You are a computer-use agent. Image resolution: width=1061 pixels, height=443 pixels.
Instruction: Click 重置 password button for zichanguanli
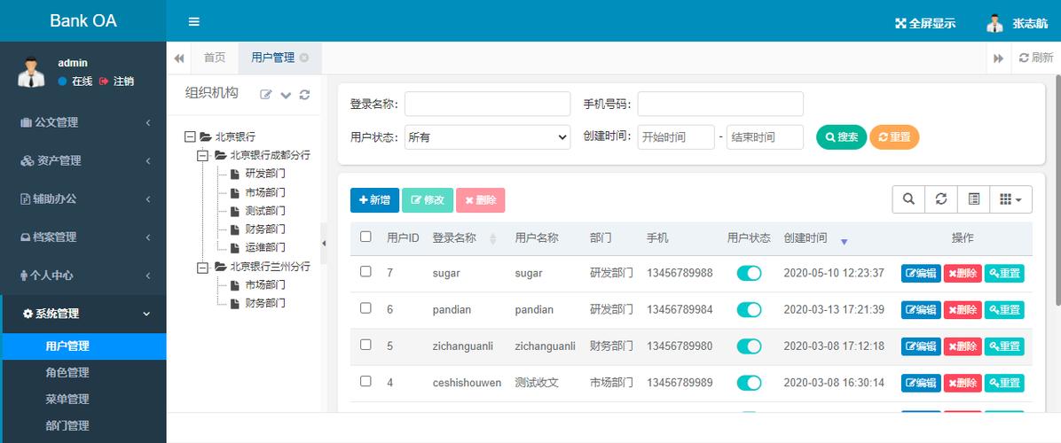[x=1004, y=346]
